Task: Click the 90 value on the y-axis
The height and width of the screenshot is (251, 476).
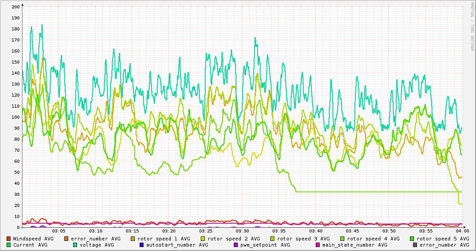Action: pyautogui.click(x=17, y=128)
